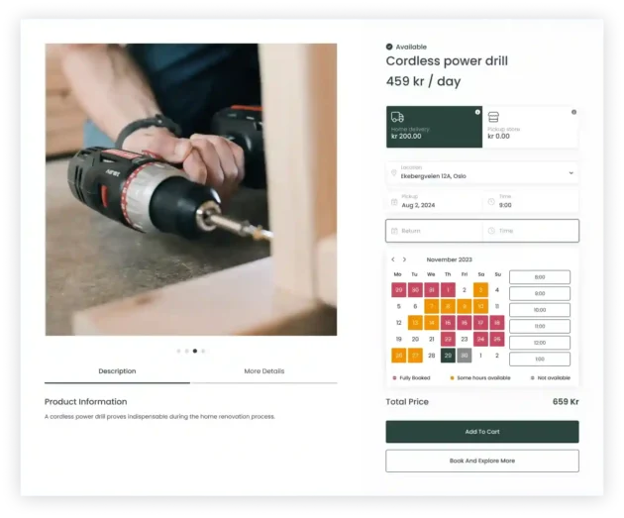
Task: Click the Pickup date calendar icon
Action: point(394,202)
